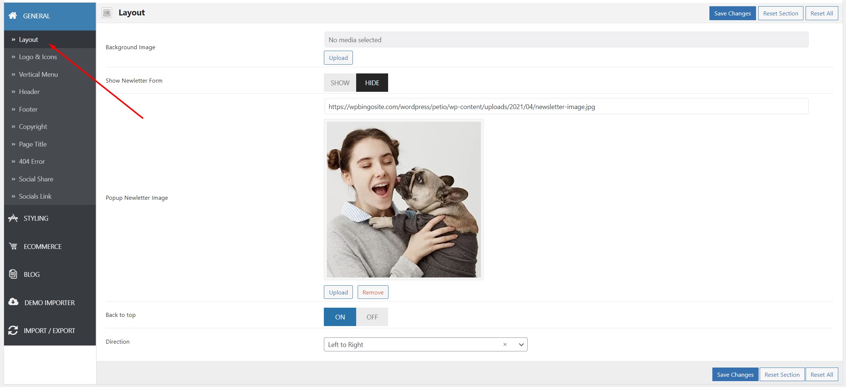Set Show Newsletter Form to HIDE
This screenshot has height=387, width=846.
point(372,83)
